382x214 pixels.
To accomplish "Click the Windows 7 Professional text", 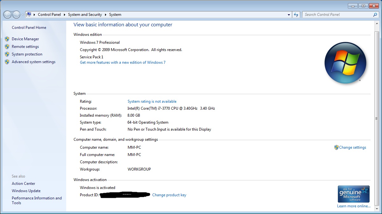I will pyautogui.click(x=100, y=42).
